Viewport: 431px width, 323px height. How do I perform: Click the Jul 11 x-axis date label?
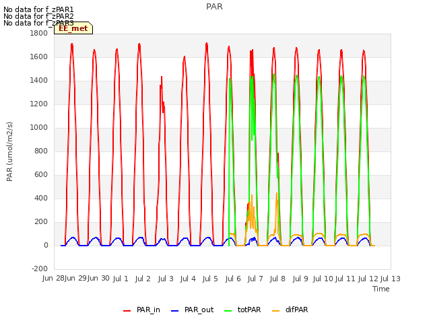(x=345, y=279)
